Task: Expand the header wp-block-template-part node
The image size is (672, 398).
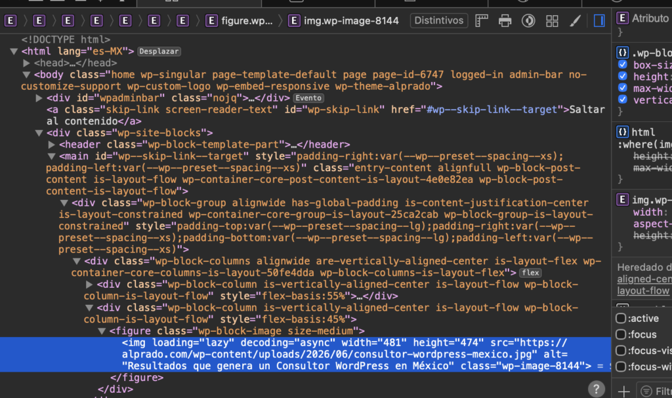Action: 51,145
